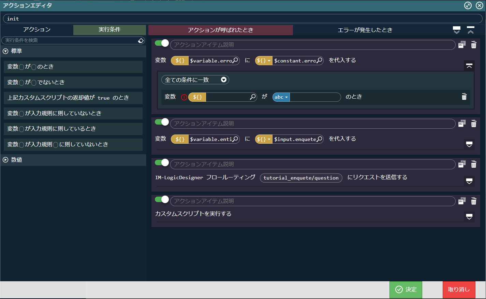The height and width of the screenshot is (299, 486).
Task: Pick condition 変数〇が〇でないとき
Action: coord(73,82)
